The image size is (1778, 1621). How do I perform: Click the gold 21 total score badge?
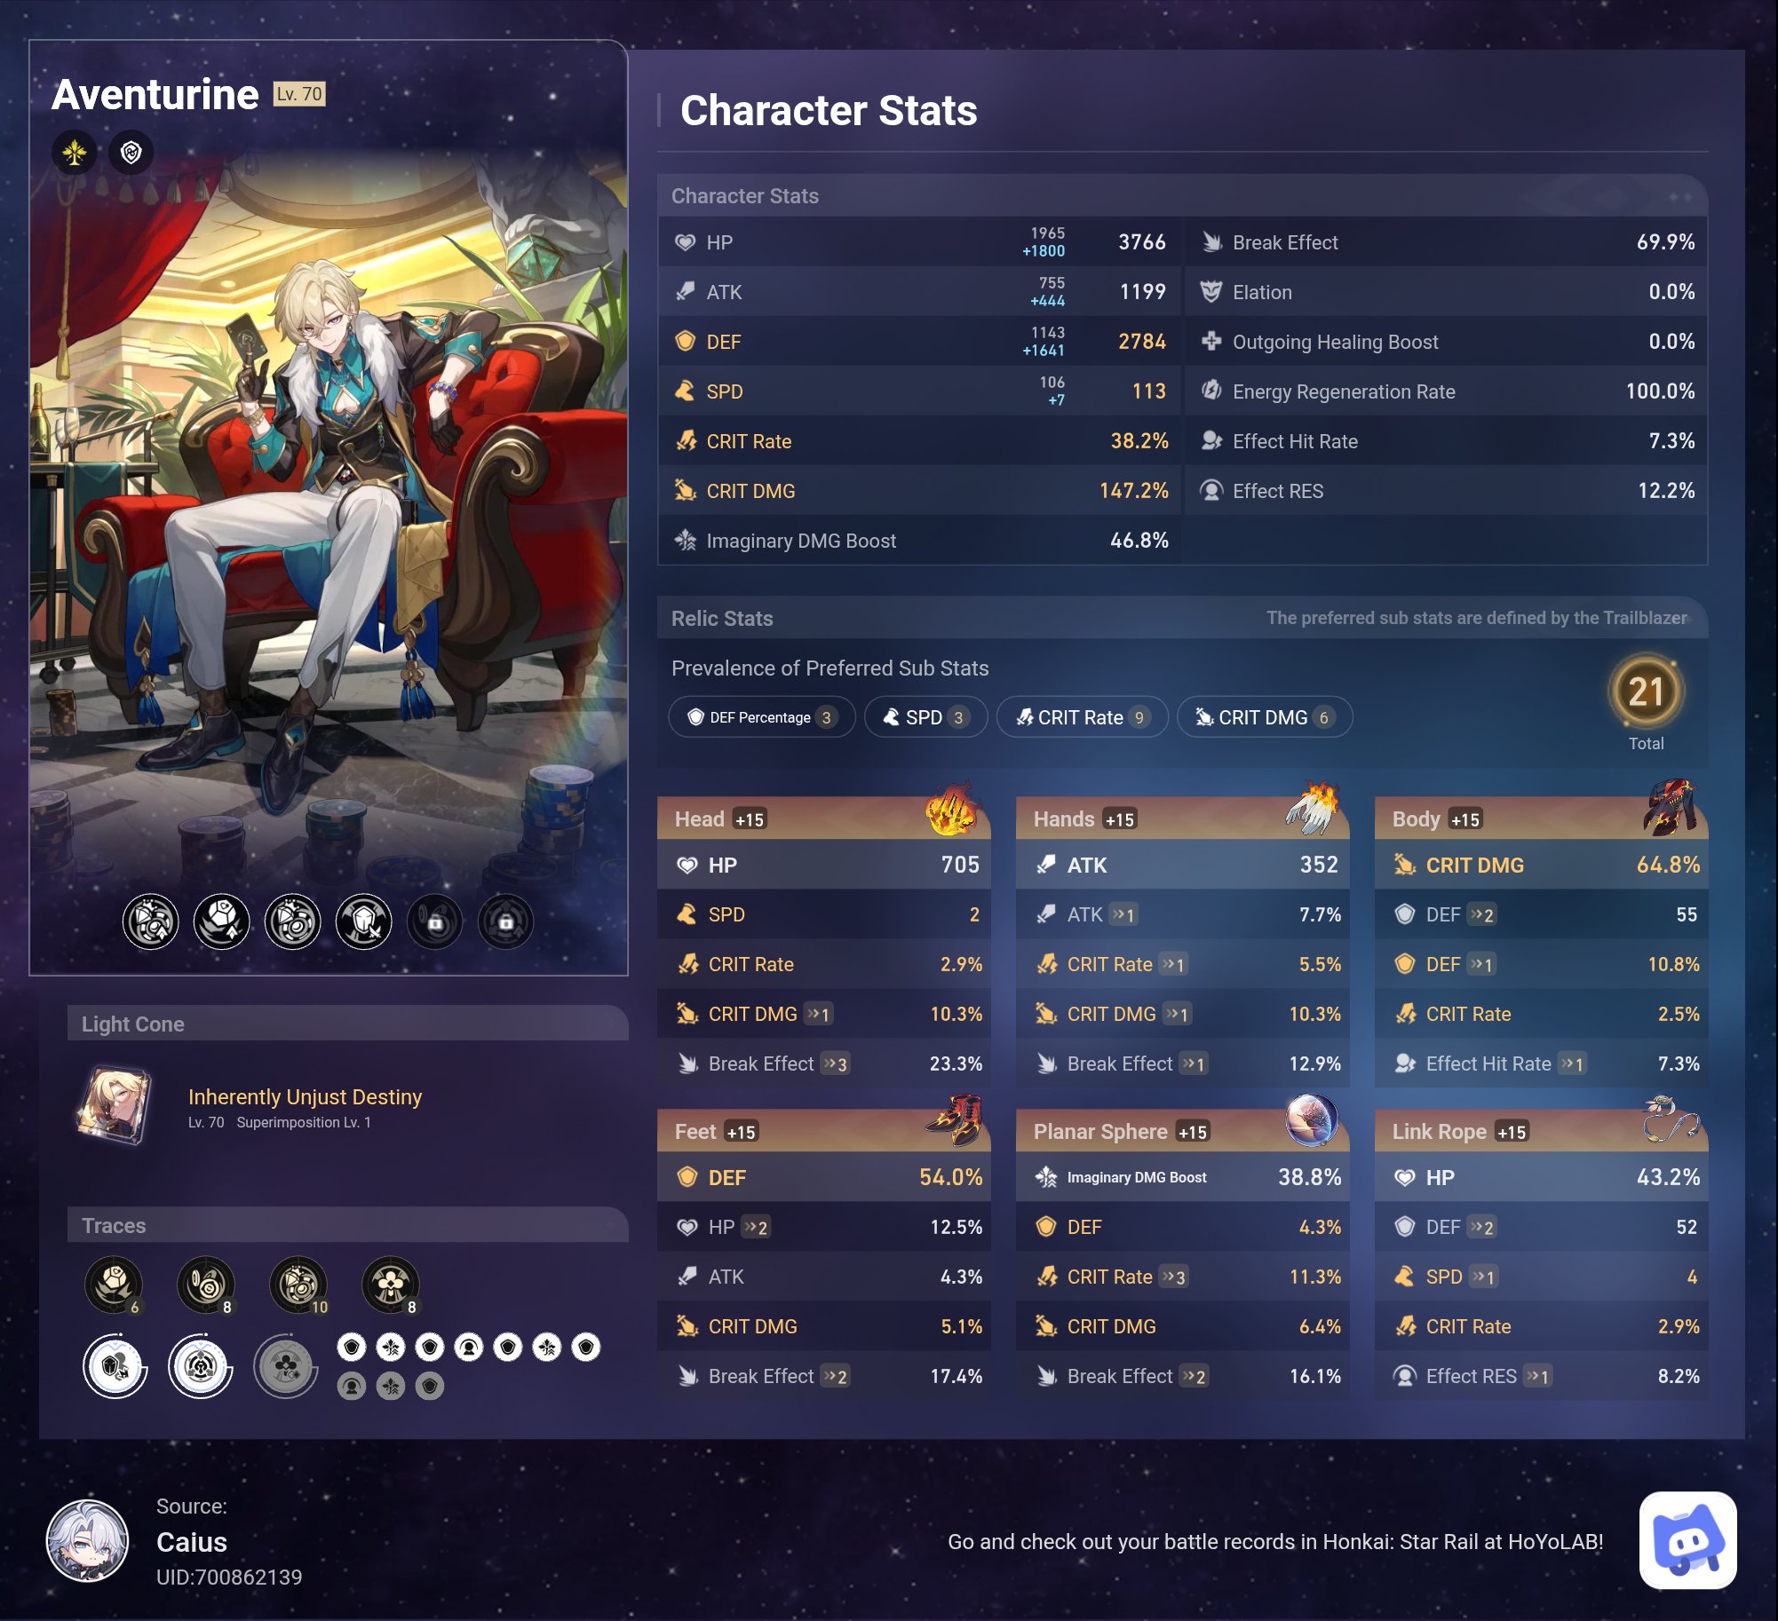[1646, 692]
